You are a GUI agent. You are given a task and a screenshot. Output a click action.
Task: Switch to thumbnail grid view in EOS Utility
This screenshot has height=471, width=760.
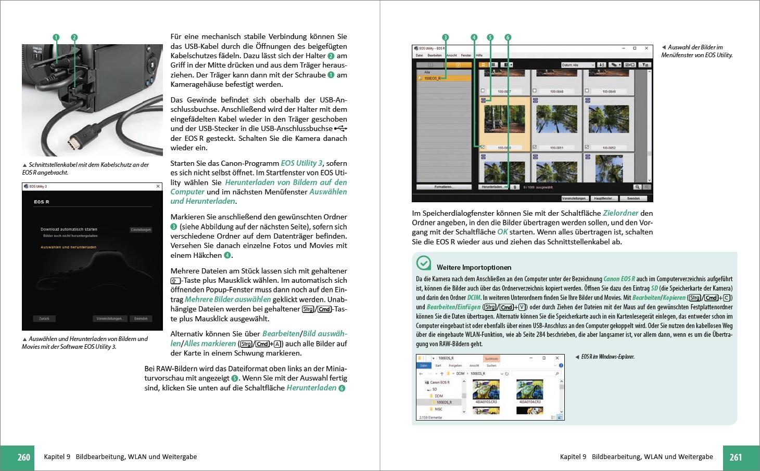click(483, 65)
